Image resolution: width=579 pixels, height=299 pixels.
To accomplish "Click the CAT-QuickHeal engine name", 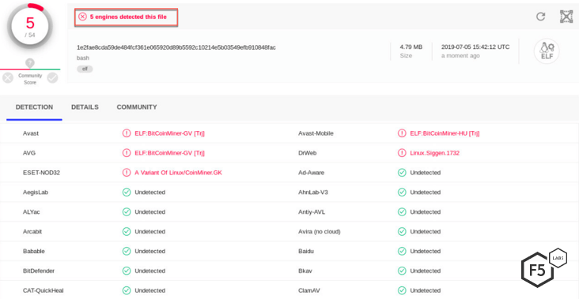I will (x=43, y=290).
